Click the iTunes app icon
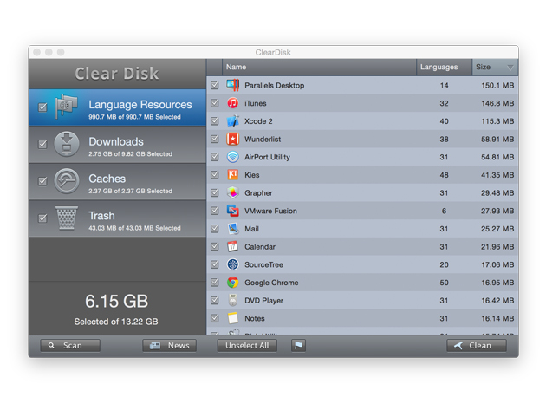The width and height of the screenshot is (546, 410). pyautogui.click(x=232, y=103)
